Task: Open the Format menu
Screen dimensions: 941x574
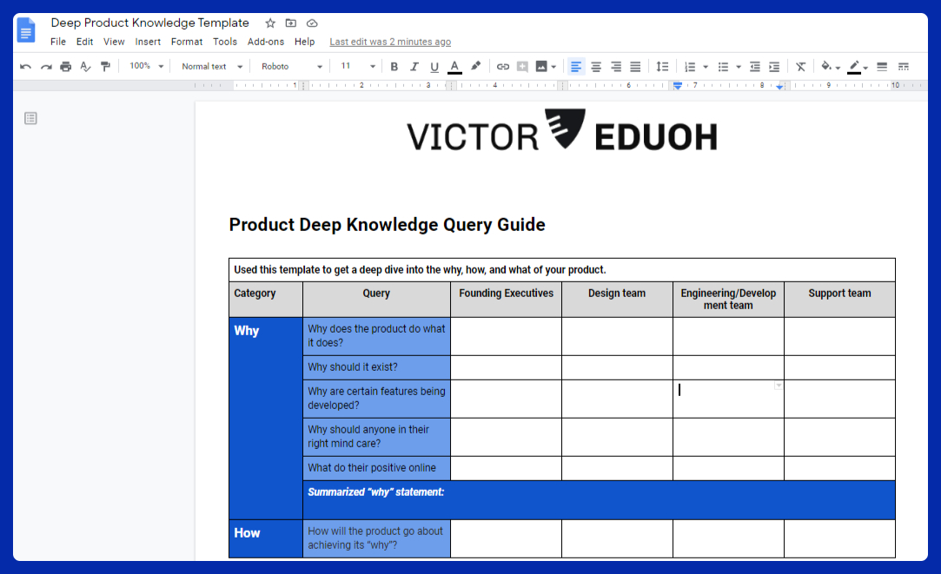Action: coord(187,42)
